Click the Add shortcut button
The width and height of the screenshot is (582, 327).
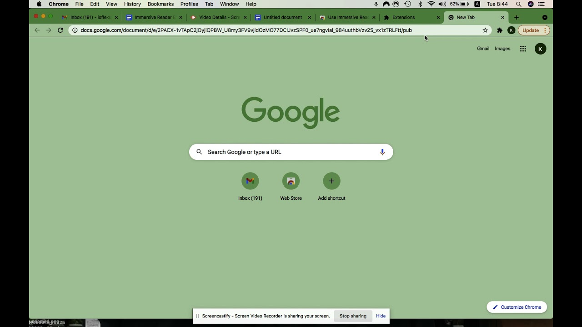(x=331, y=187)
